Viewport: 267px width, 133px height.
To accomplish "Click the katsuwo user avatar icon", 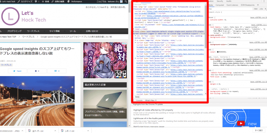I will [122, 1].
